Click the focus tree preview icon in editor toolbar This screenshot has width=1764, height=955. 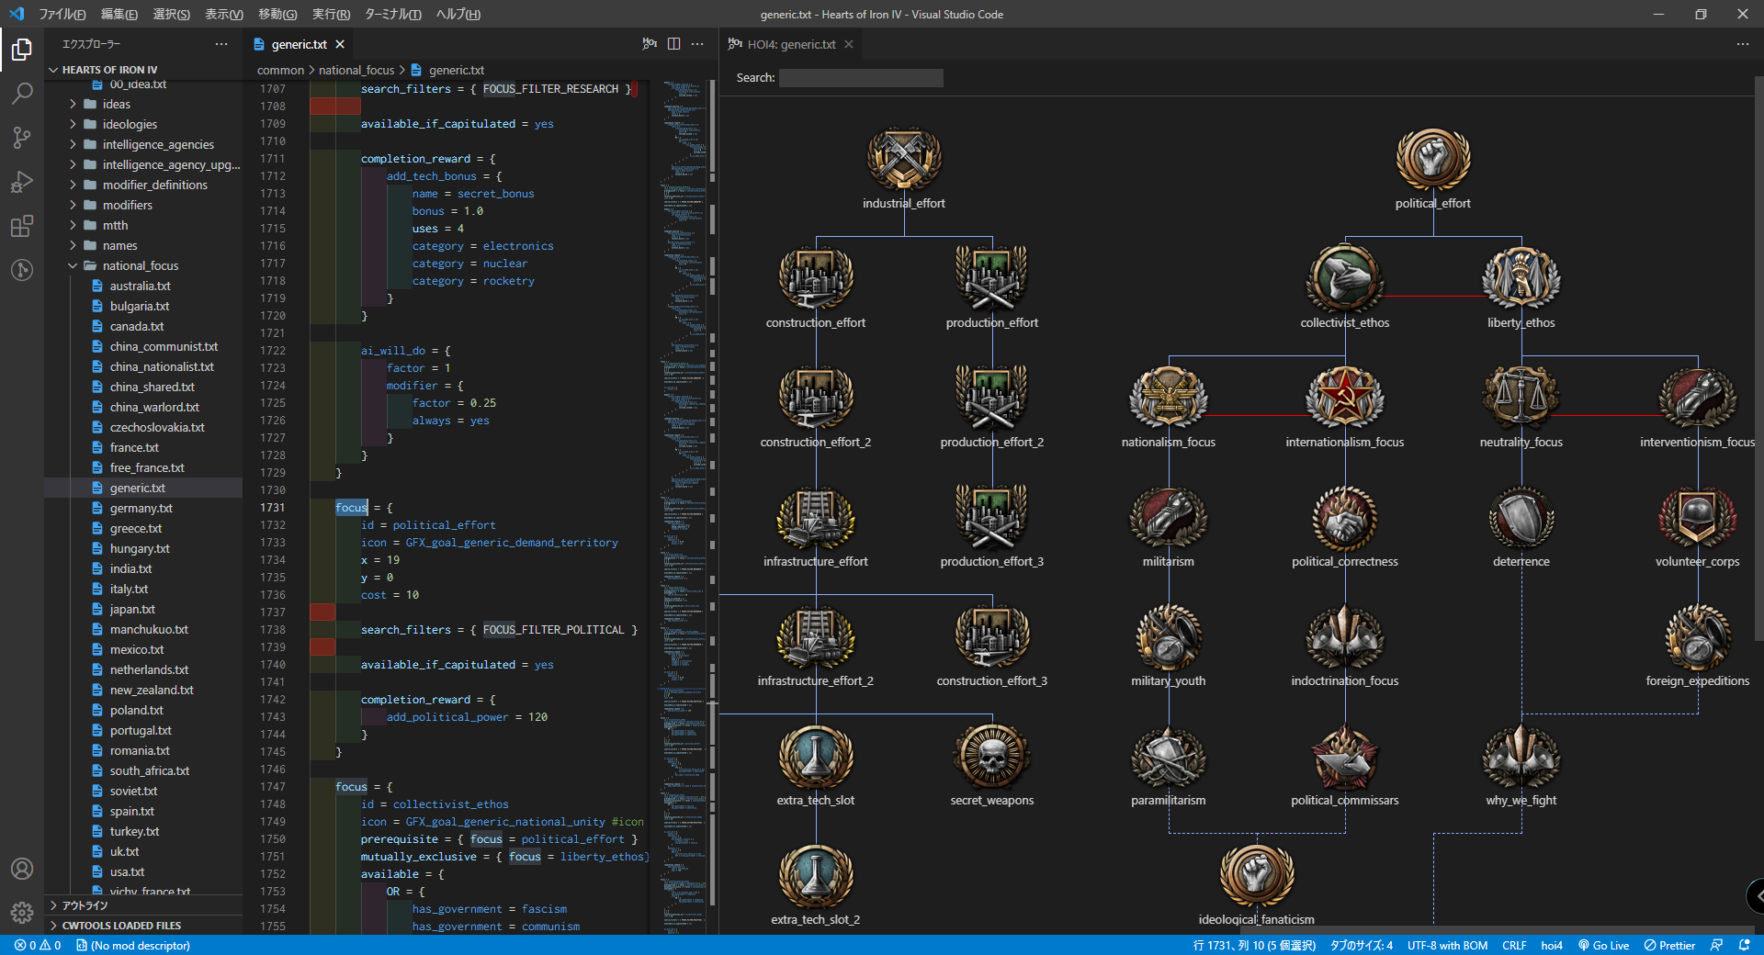(x=650, y=44)
